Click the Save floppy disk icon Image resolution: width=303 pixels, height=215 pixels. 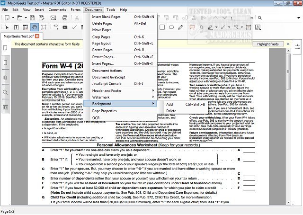pos(33,18)
